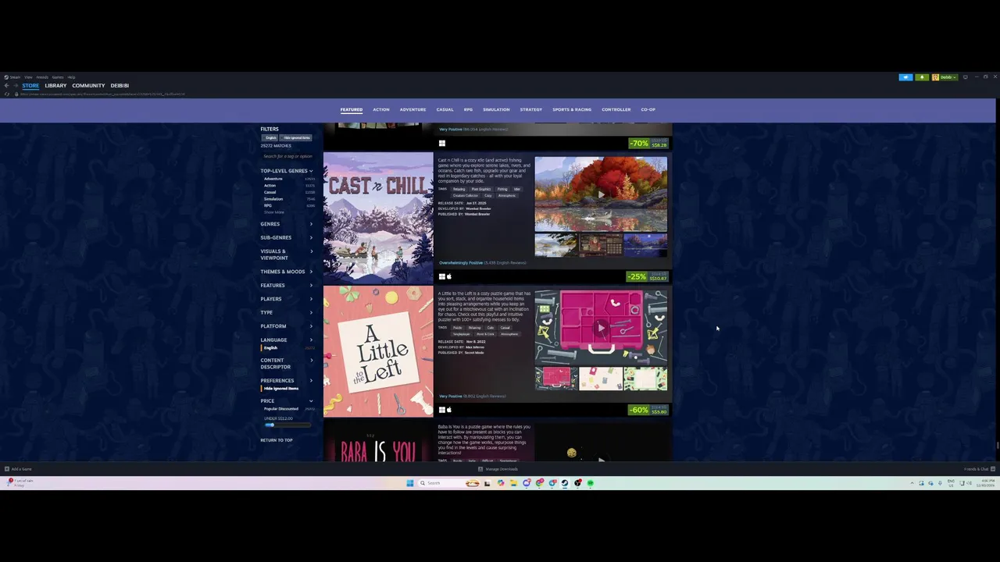Open Steam from the Windows taskbar
The image size is (1000, 562).
[x=565, y=483]
